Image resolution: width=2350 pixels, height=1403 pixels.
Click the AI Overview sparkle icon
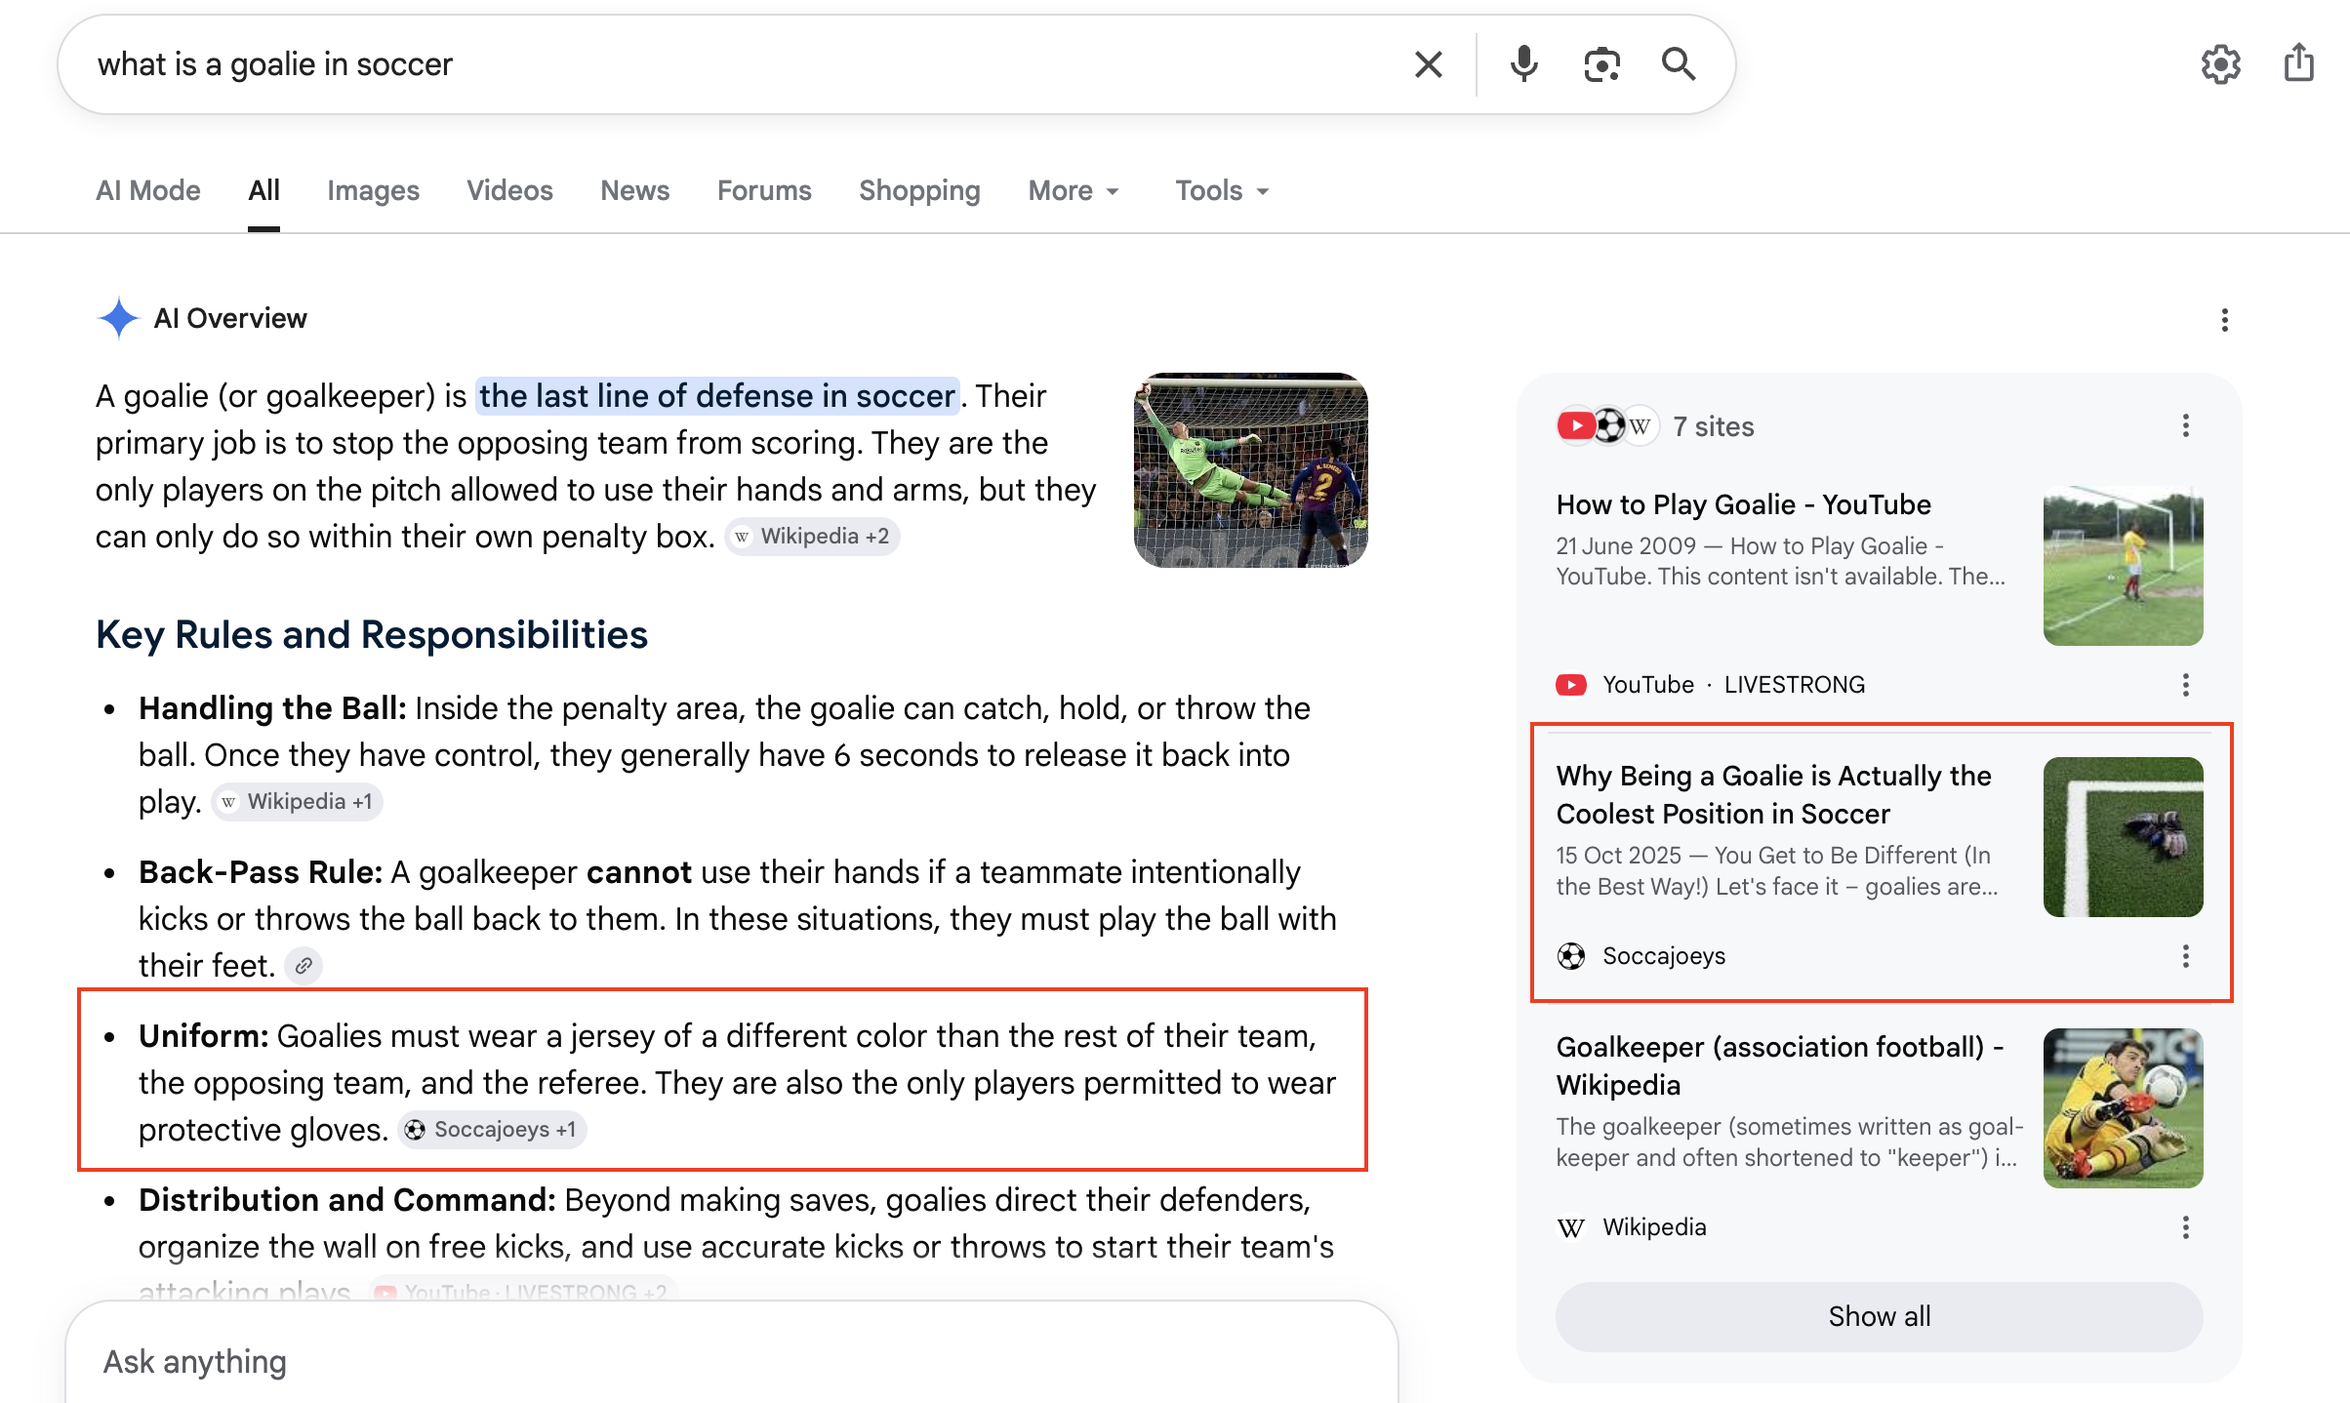(x=118, y=318)
